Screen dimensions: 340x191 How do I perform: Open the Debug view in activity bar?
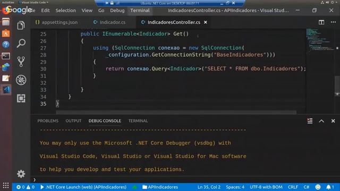(x=21, y=80)
